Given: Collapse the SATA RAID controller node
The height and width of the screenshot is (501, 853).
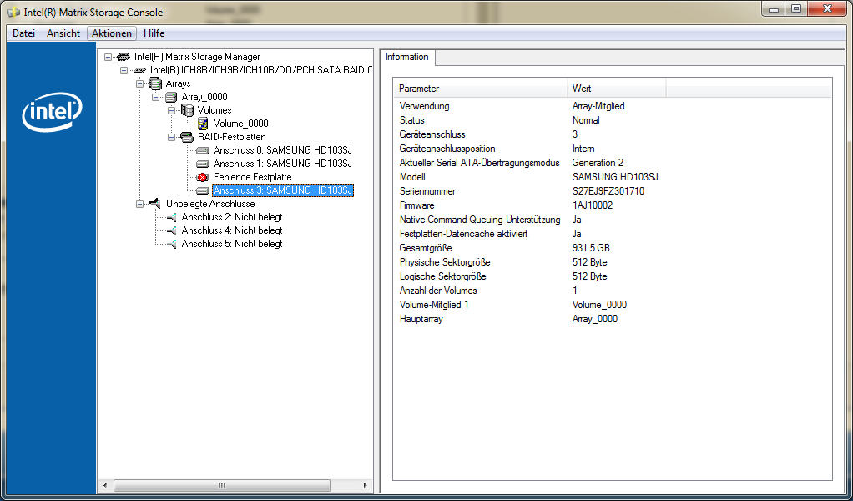Looking at the screenshot, I should tap(124, 70).
